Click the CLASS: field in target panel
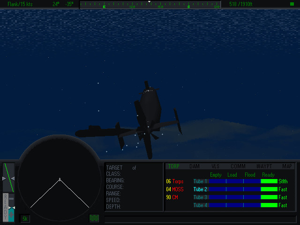The image size is (300, 225). 113,174
